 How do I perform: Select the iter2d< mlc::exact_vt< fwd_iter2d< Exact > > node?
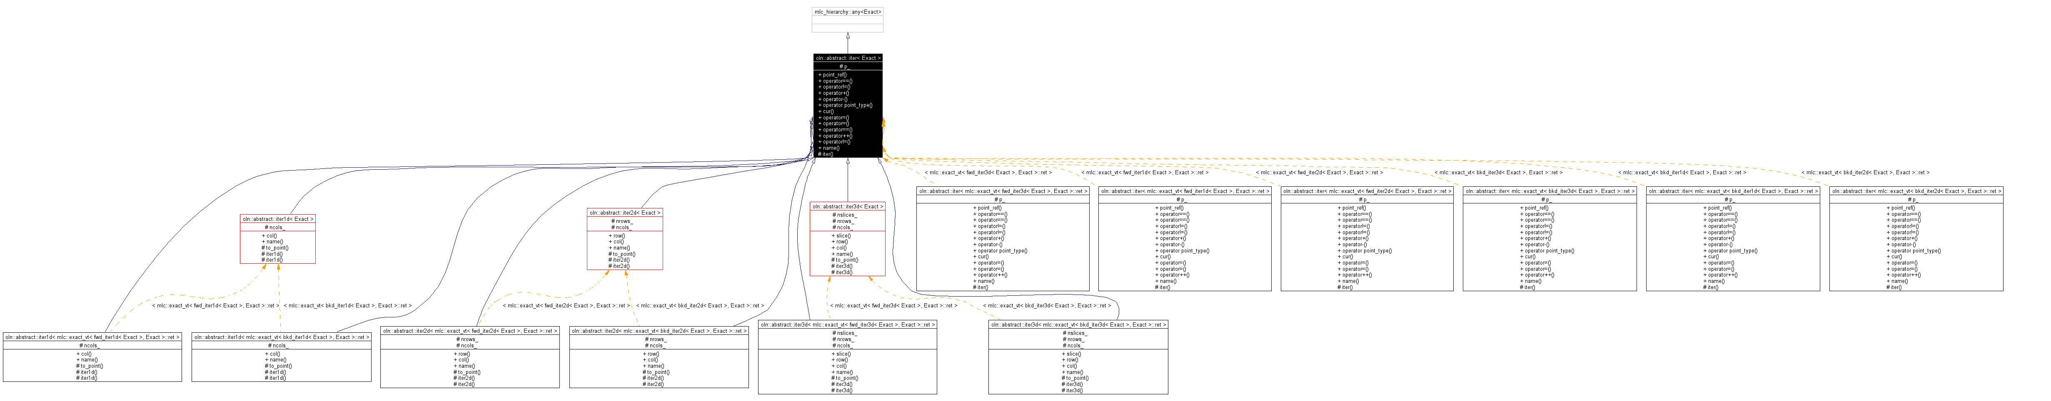click(x=470, y=357)
